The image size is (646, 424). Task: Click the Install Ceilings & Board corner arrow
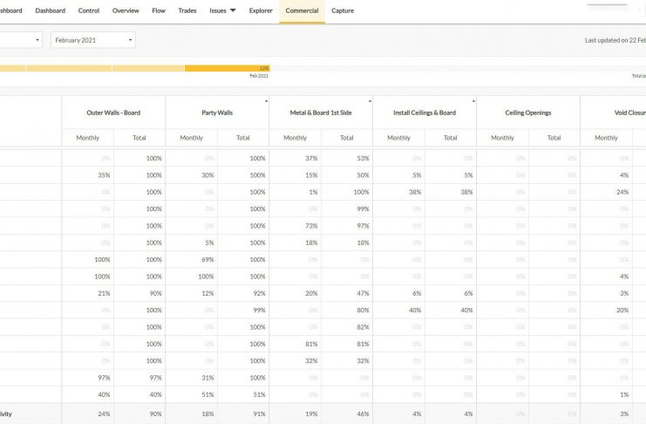pyautogui.click(x=473, y=101)
